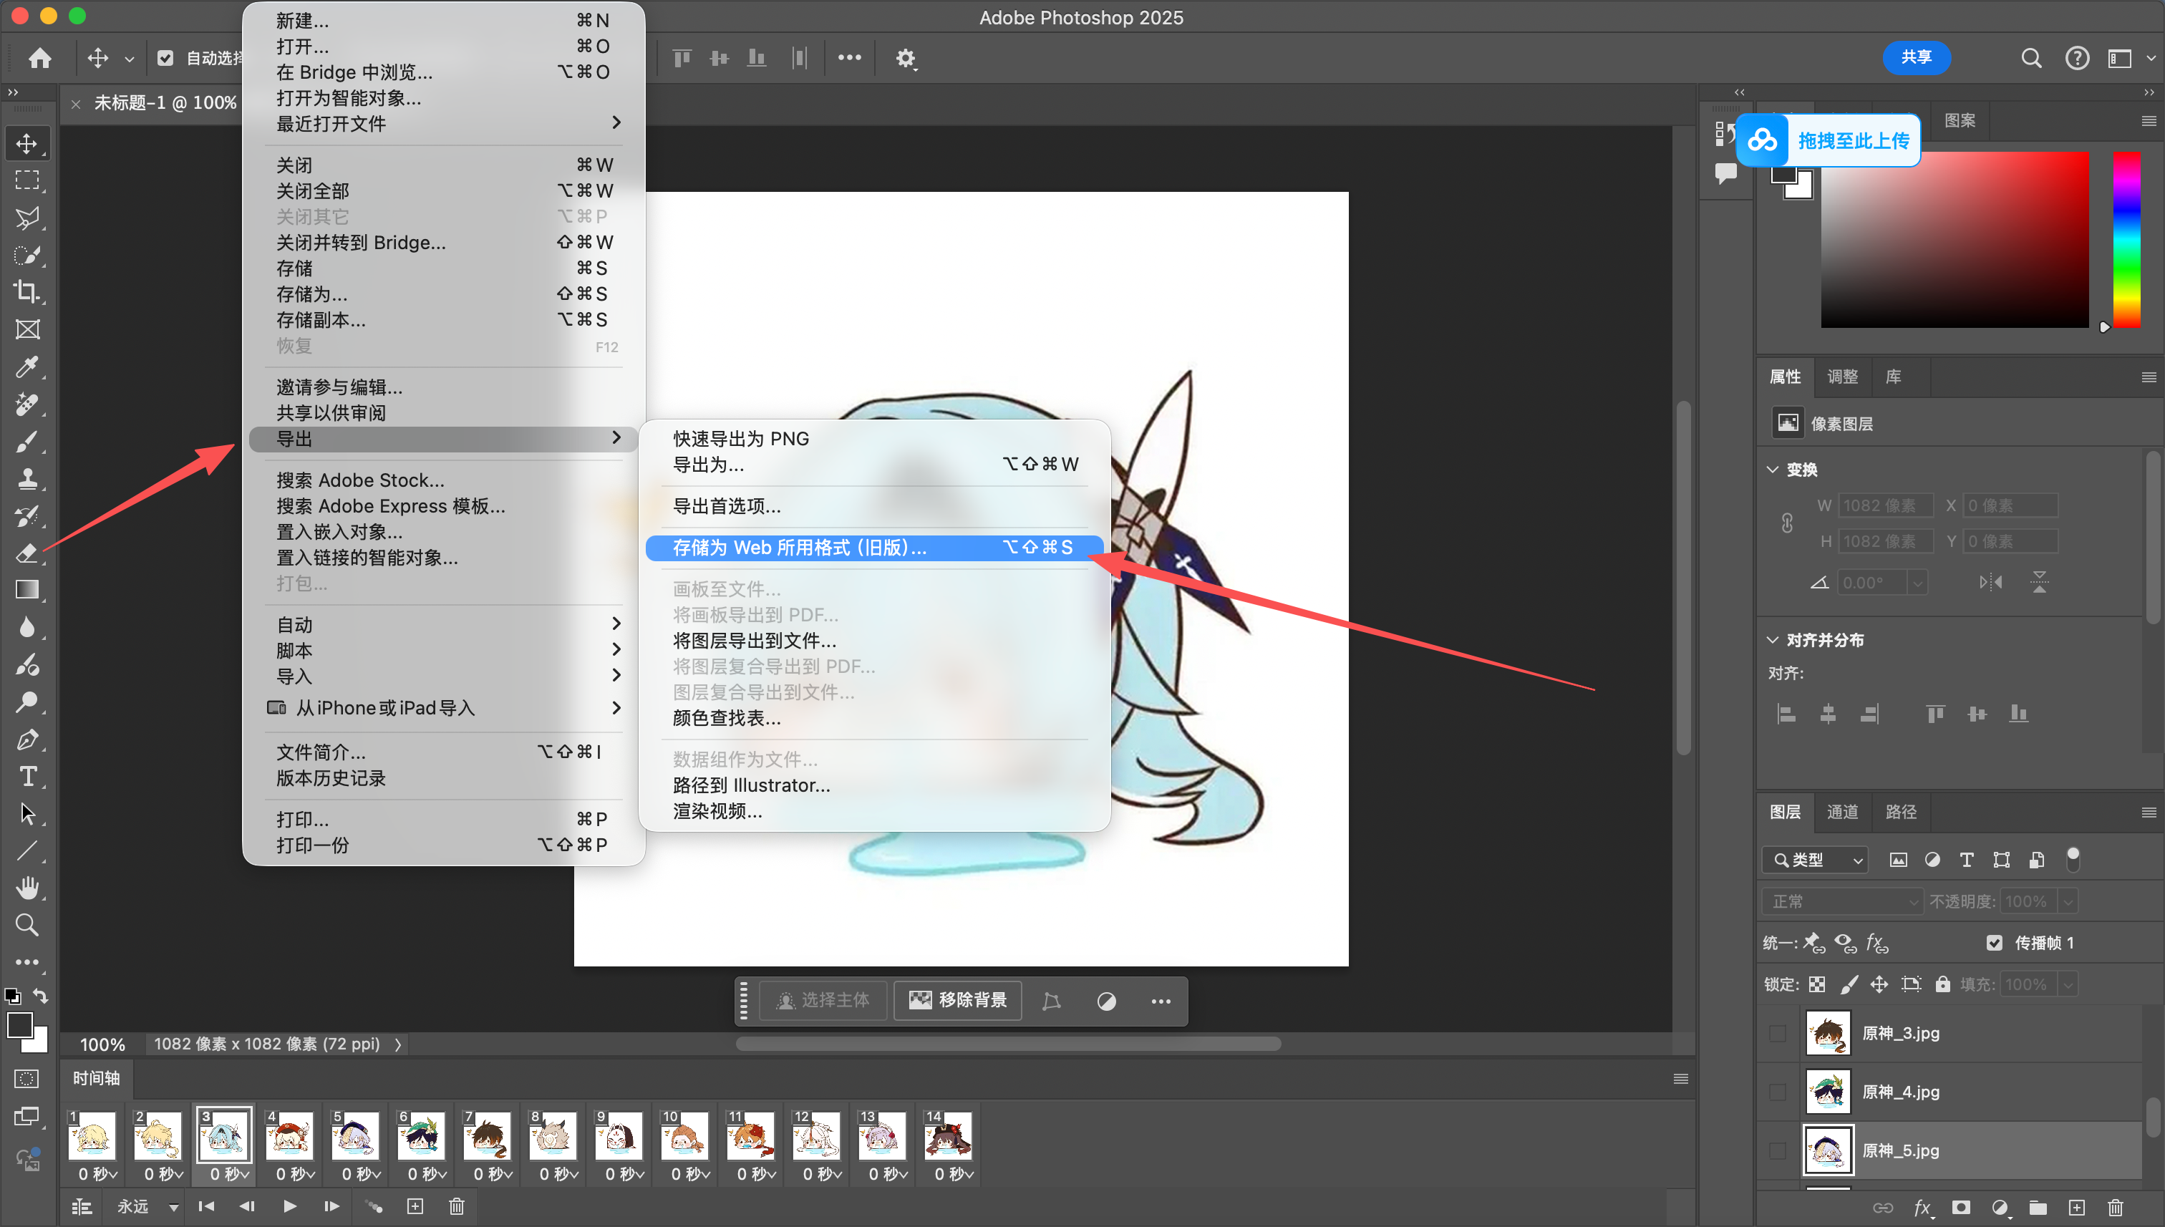This screenshot has height=1227, width=2165.
Task: Select the Pen tool
Action: click(27, 739)
